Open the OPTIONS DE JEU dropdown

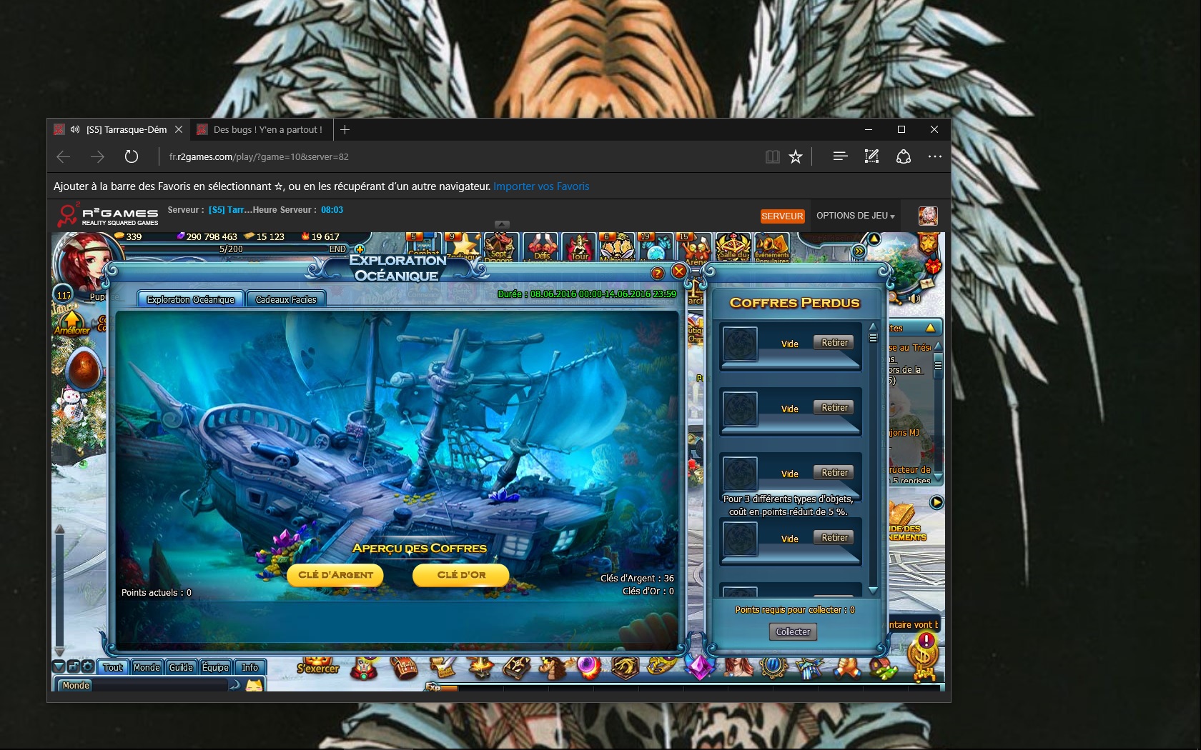[x=855, y=216]
